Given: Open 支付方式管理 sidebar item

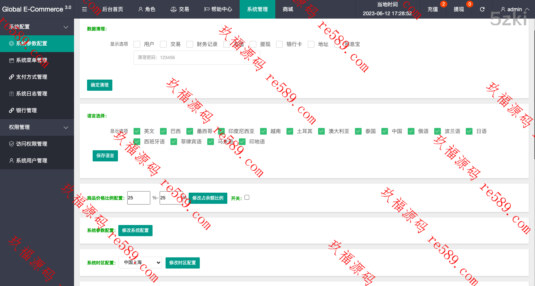Looking at the screenshot, I should (x=32, y=77).
